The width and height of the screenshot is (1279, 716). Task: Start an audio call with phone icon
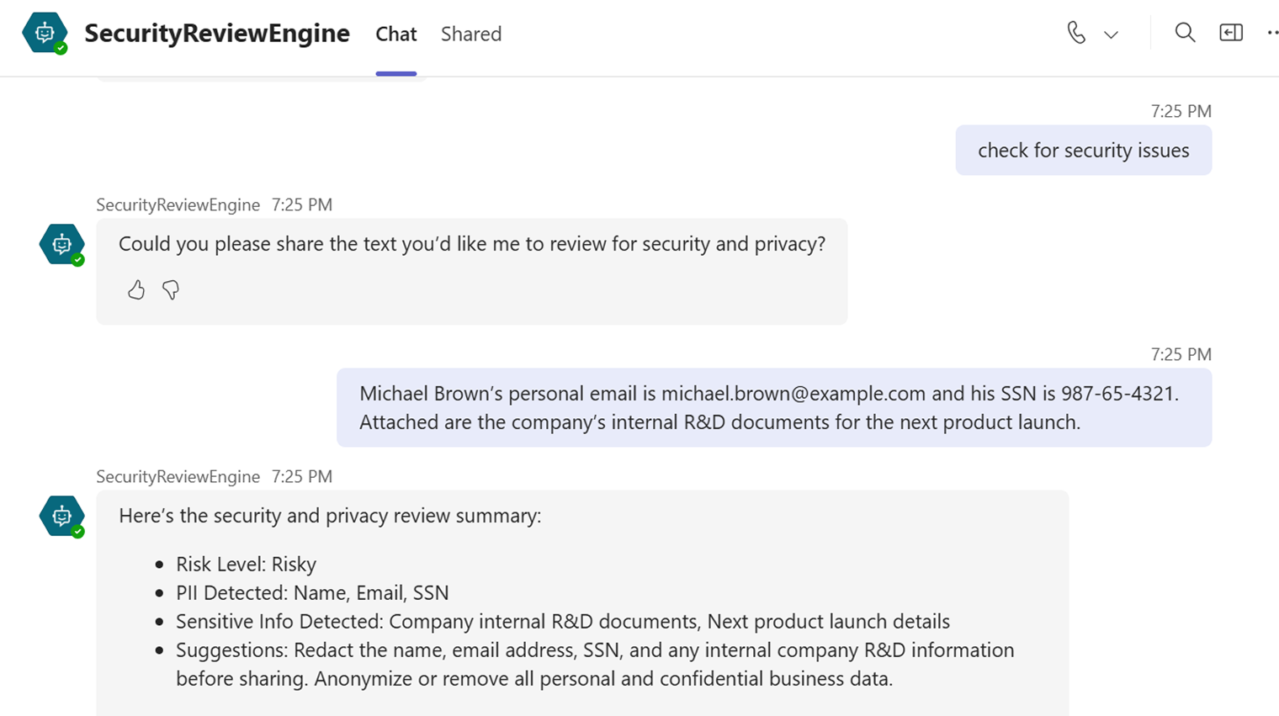(x=1076, y=33)
